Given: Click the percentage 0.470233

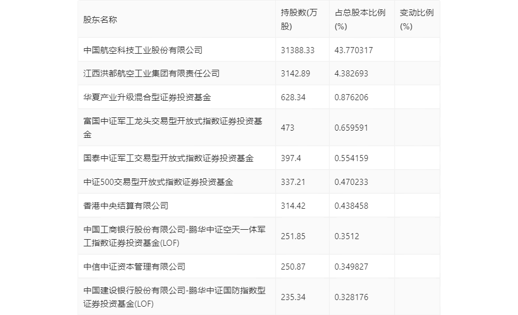Looking at the screenshot, I should coord(351,182).
